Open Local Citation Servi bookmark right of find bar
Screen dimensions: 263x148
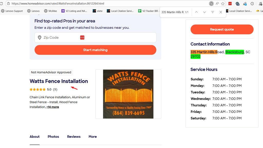coord(239,11)
